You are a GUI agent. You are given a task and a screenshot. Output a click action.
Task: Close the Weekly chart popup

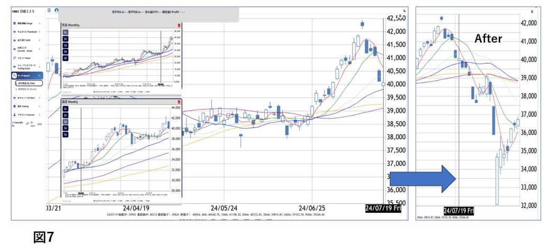point(179,102)
